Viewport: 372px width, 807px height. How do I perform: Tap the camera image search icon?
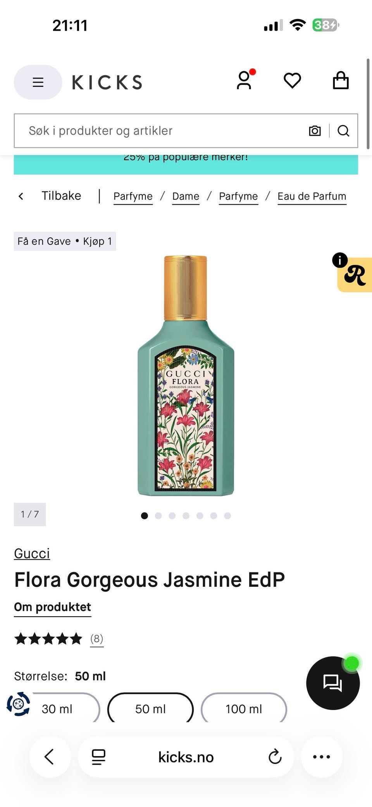point(315,131)
